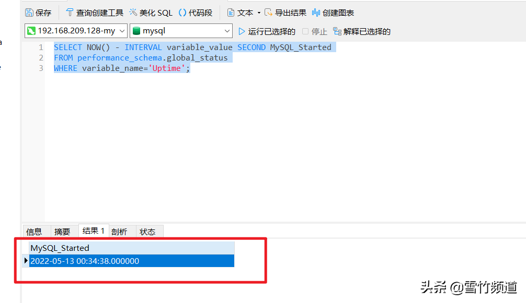Select the 结果 1 tab
This screenshot has height=303, width=526.
pyautogui.click(x=94, y=231)
